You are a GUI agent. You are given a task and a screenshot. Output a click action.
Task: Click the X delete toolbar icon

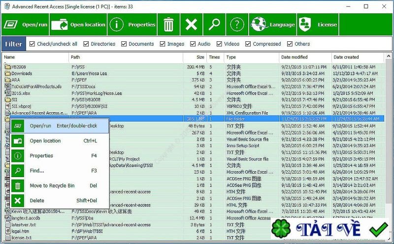191,25
